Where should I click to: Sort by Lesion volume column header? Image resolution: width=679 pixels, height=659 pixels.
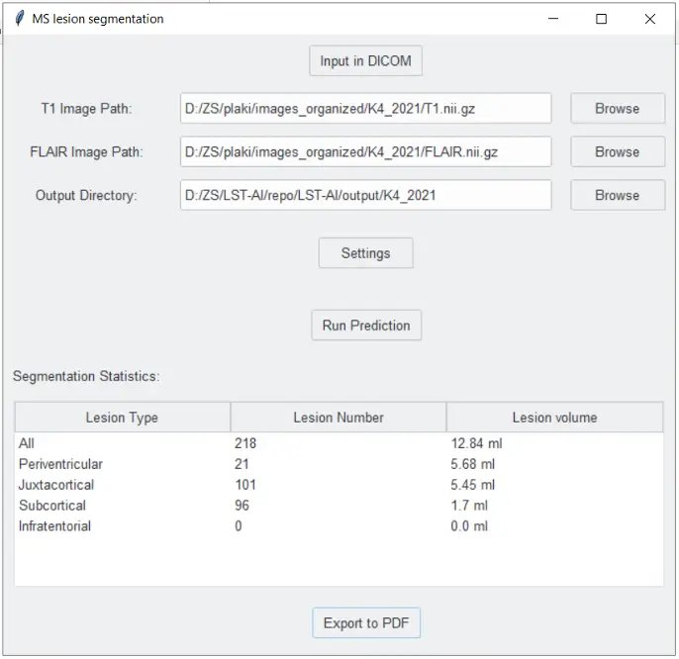click(554, 418)
